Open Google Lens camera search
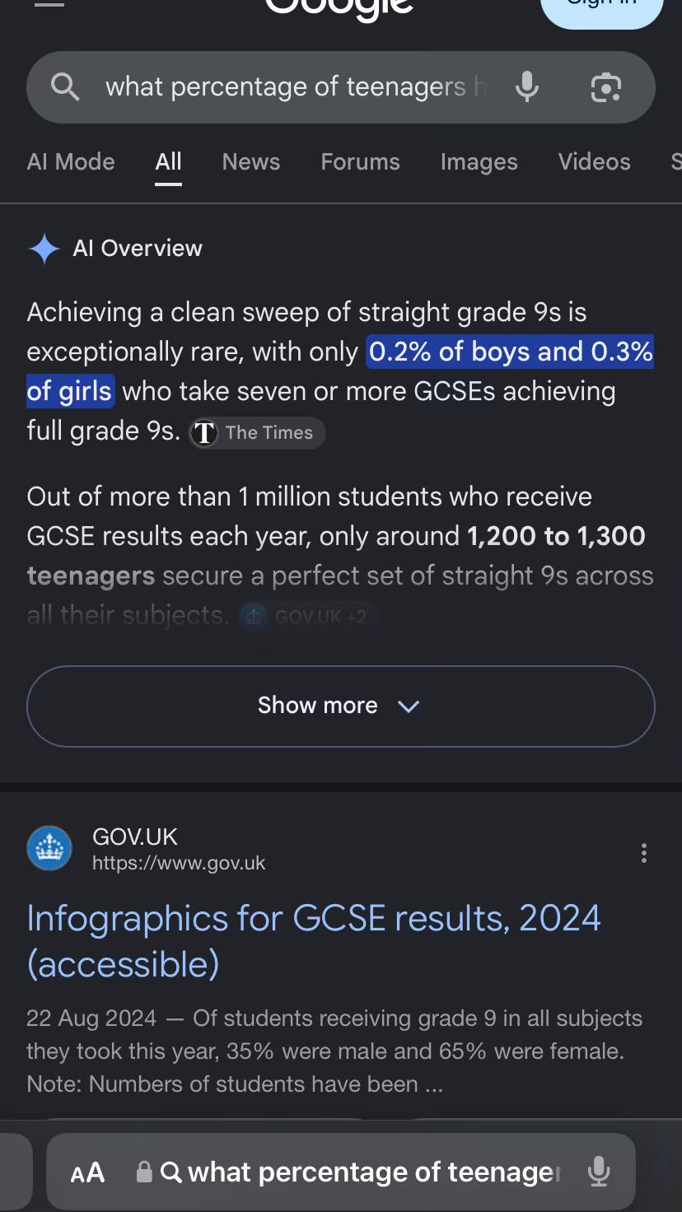 click(606, 87)
